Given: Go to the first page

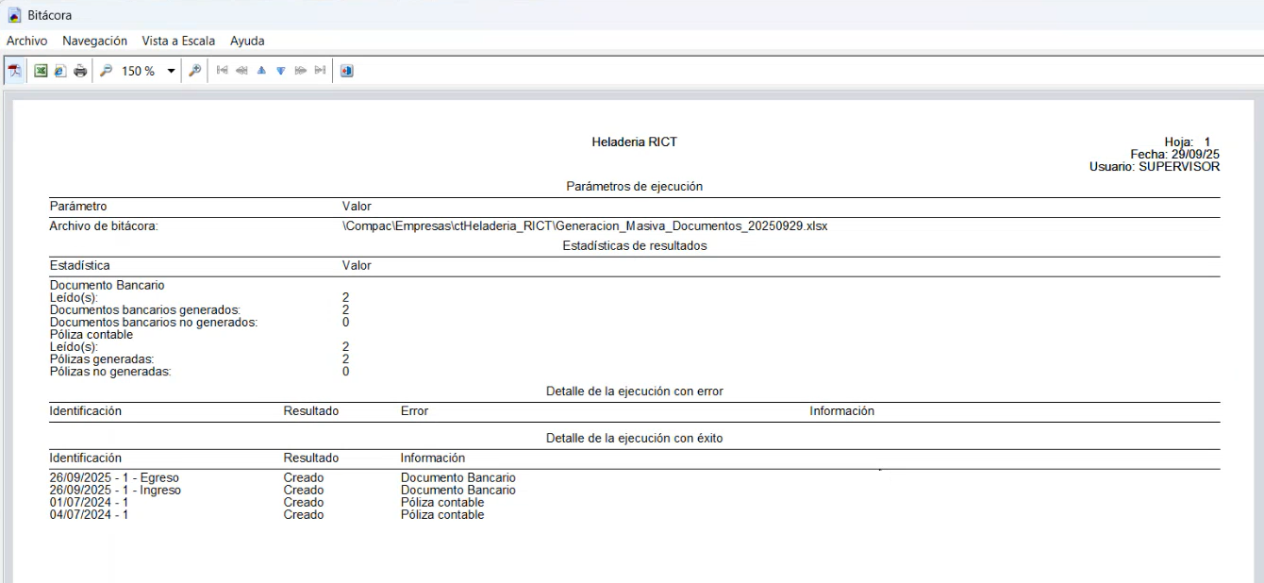Looking at the screenshot, I should [x=223, y=71].
